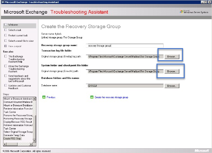Click the Steps list scroll right arrow
The image size is (212, 153).
[x=31, y=144]
